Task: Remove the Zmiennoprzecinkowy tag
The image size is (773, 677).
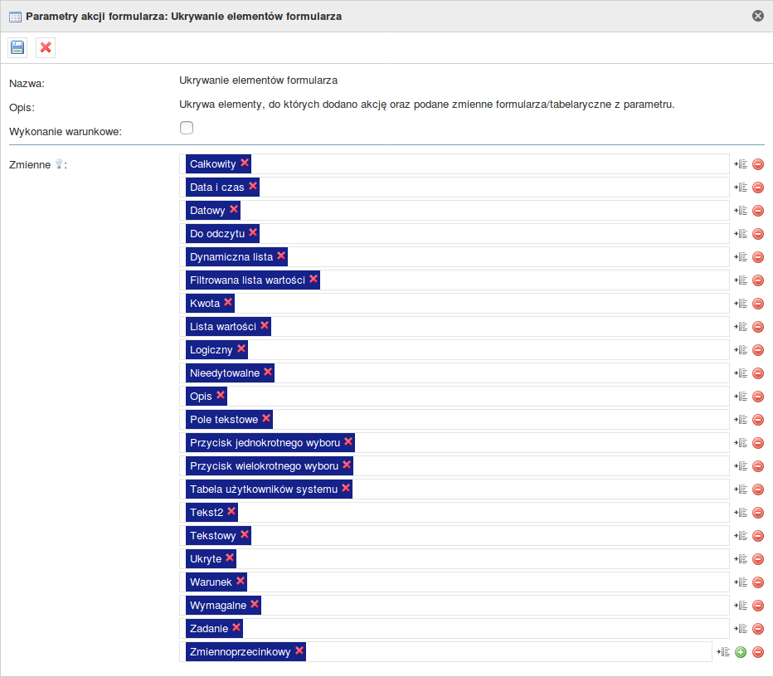Action: (x=299, y=650)
